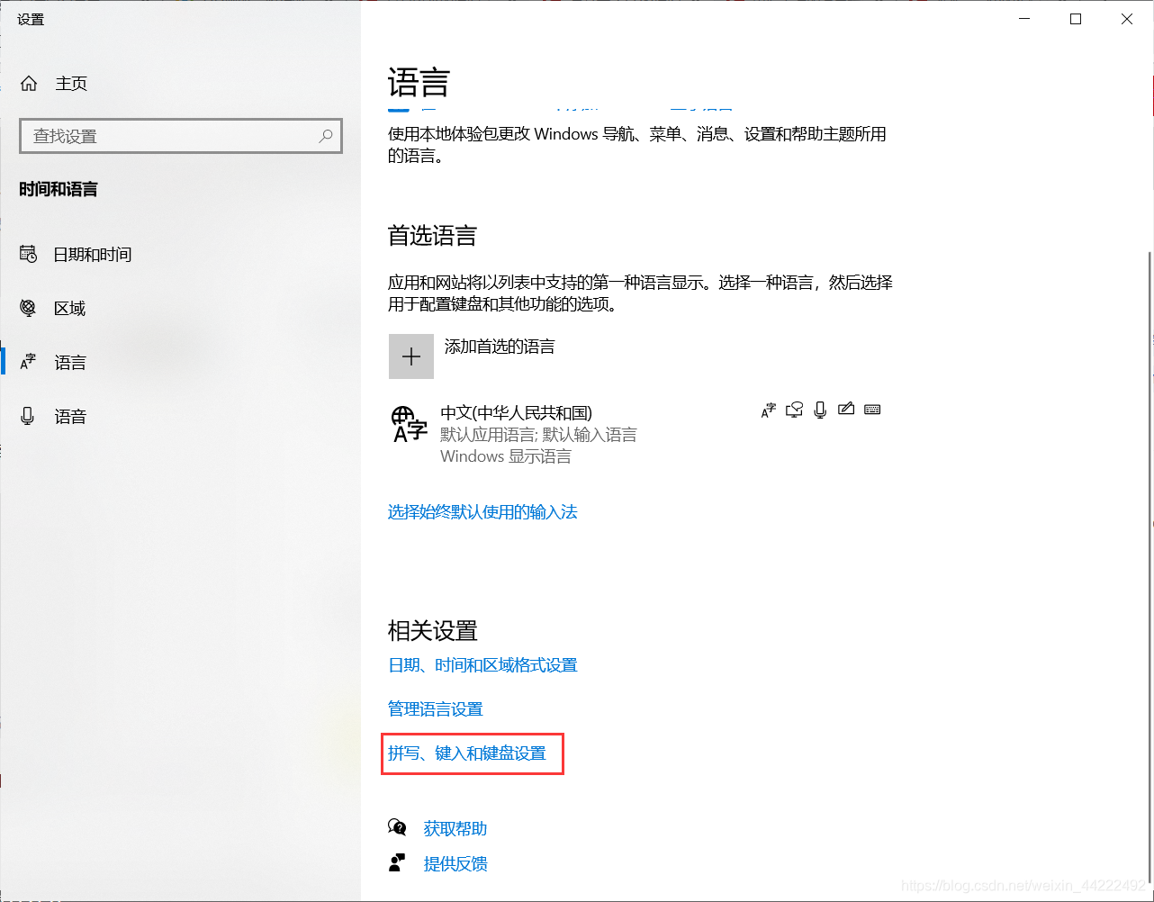Click the calendar icon for 日期和时间
Viewport: 1154px width, 902px height.
28,254
